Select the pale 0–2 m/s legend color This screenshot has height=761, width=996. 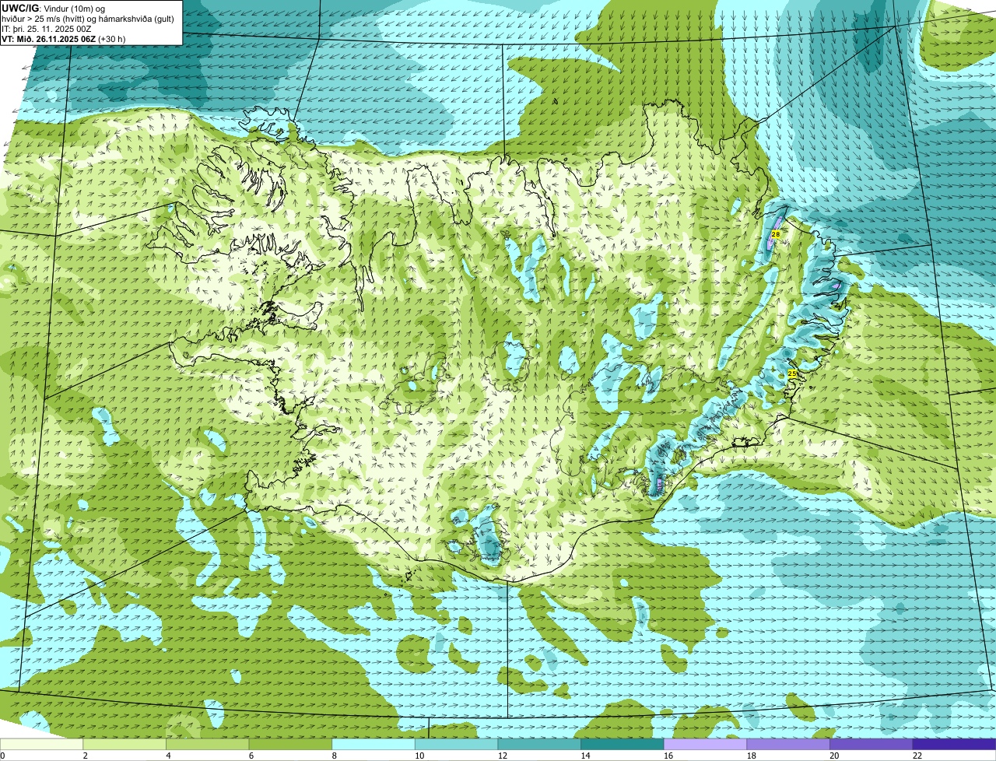pyautogui.click(x=41, y=744)
